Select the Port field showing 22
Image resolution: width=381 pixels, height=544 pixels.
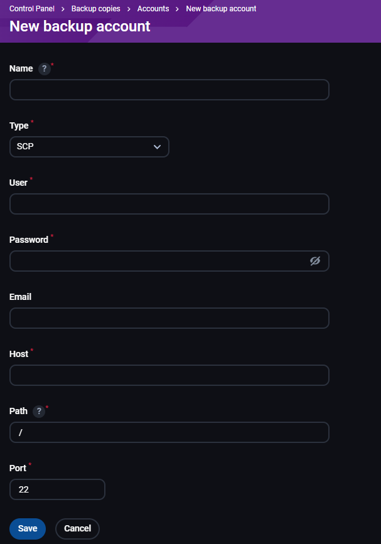[x=58, y=489]
